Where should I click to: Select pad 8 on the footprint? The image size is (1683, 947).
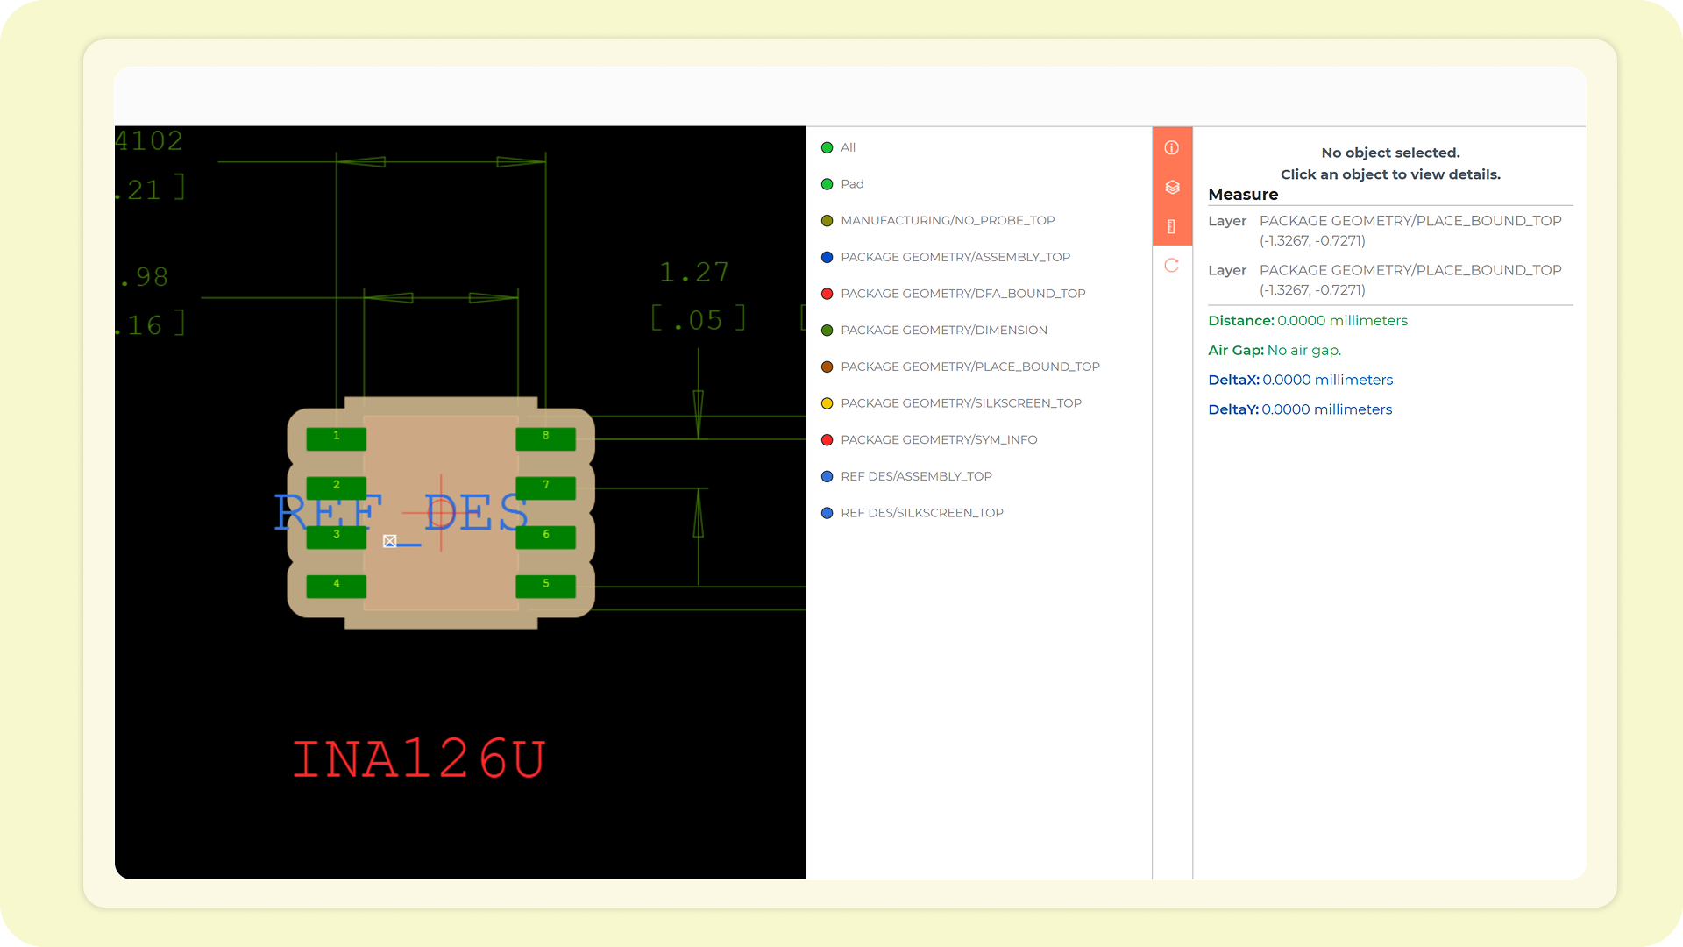point(546,438)
